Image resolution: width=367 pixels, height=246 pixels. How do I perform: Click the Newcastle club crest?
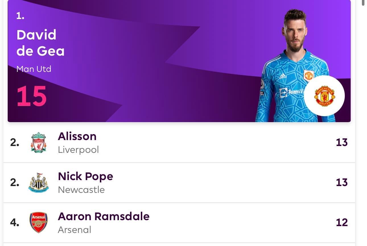38,183
